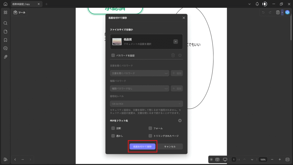Open the 文書を開くパスワード dropdown
Image resolution: width=293 pixels, height=165 pixels.
pos(139,73)
